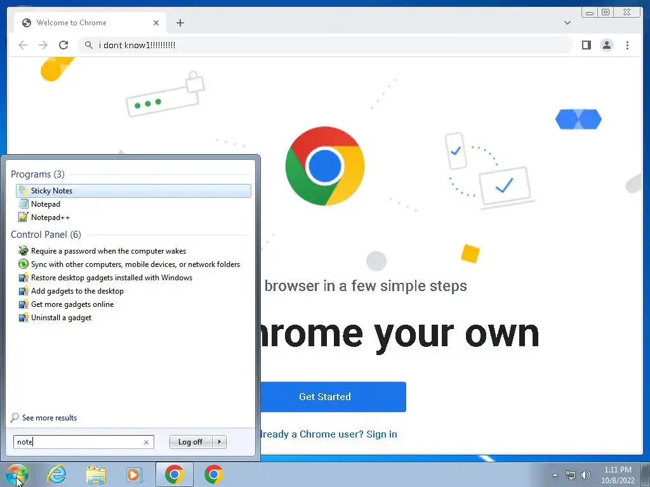The image size is (650, 487).
Task: Click the search magnifier in address bar
Action: 88,45
